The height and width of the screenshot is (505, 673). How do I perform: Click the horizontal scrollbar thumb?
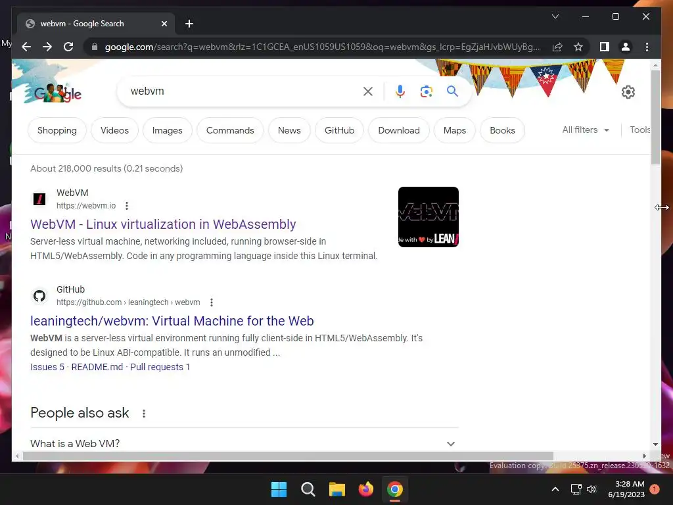click(x=288, y=456)
